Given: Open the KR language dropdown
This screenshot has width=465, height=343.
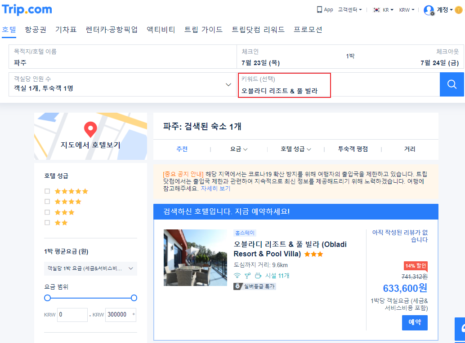Looking at the screenshot, I should click(x=388, y=10).
